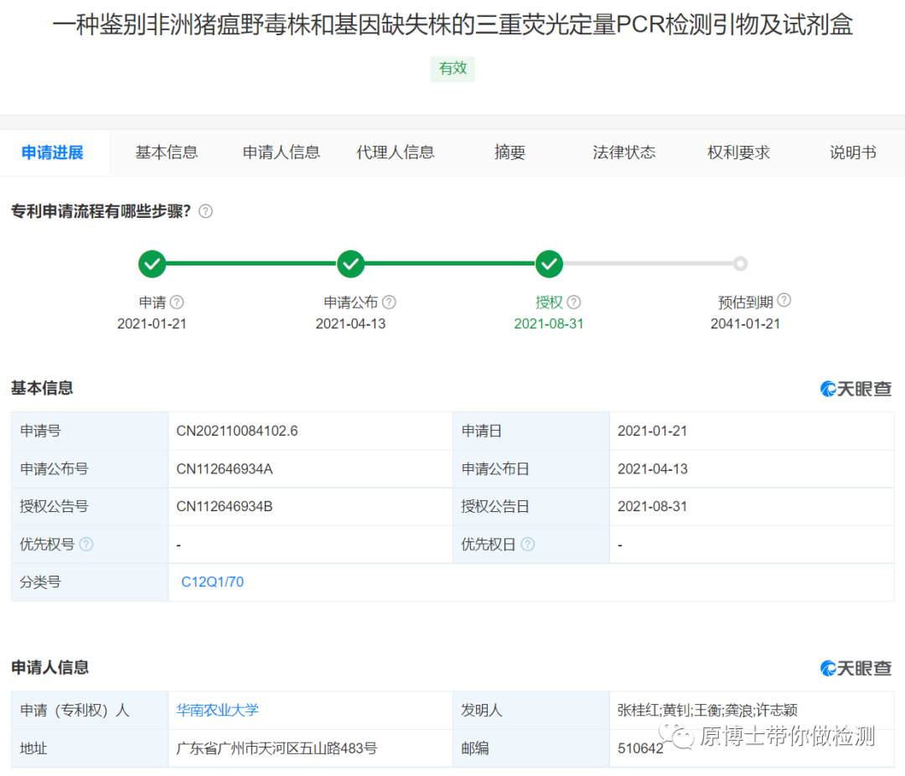The height and width of the screenshot is (776, 905).
Task: Click question mark icon next to 申请 step
Action: coord(177,303)
